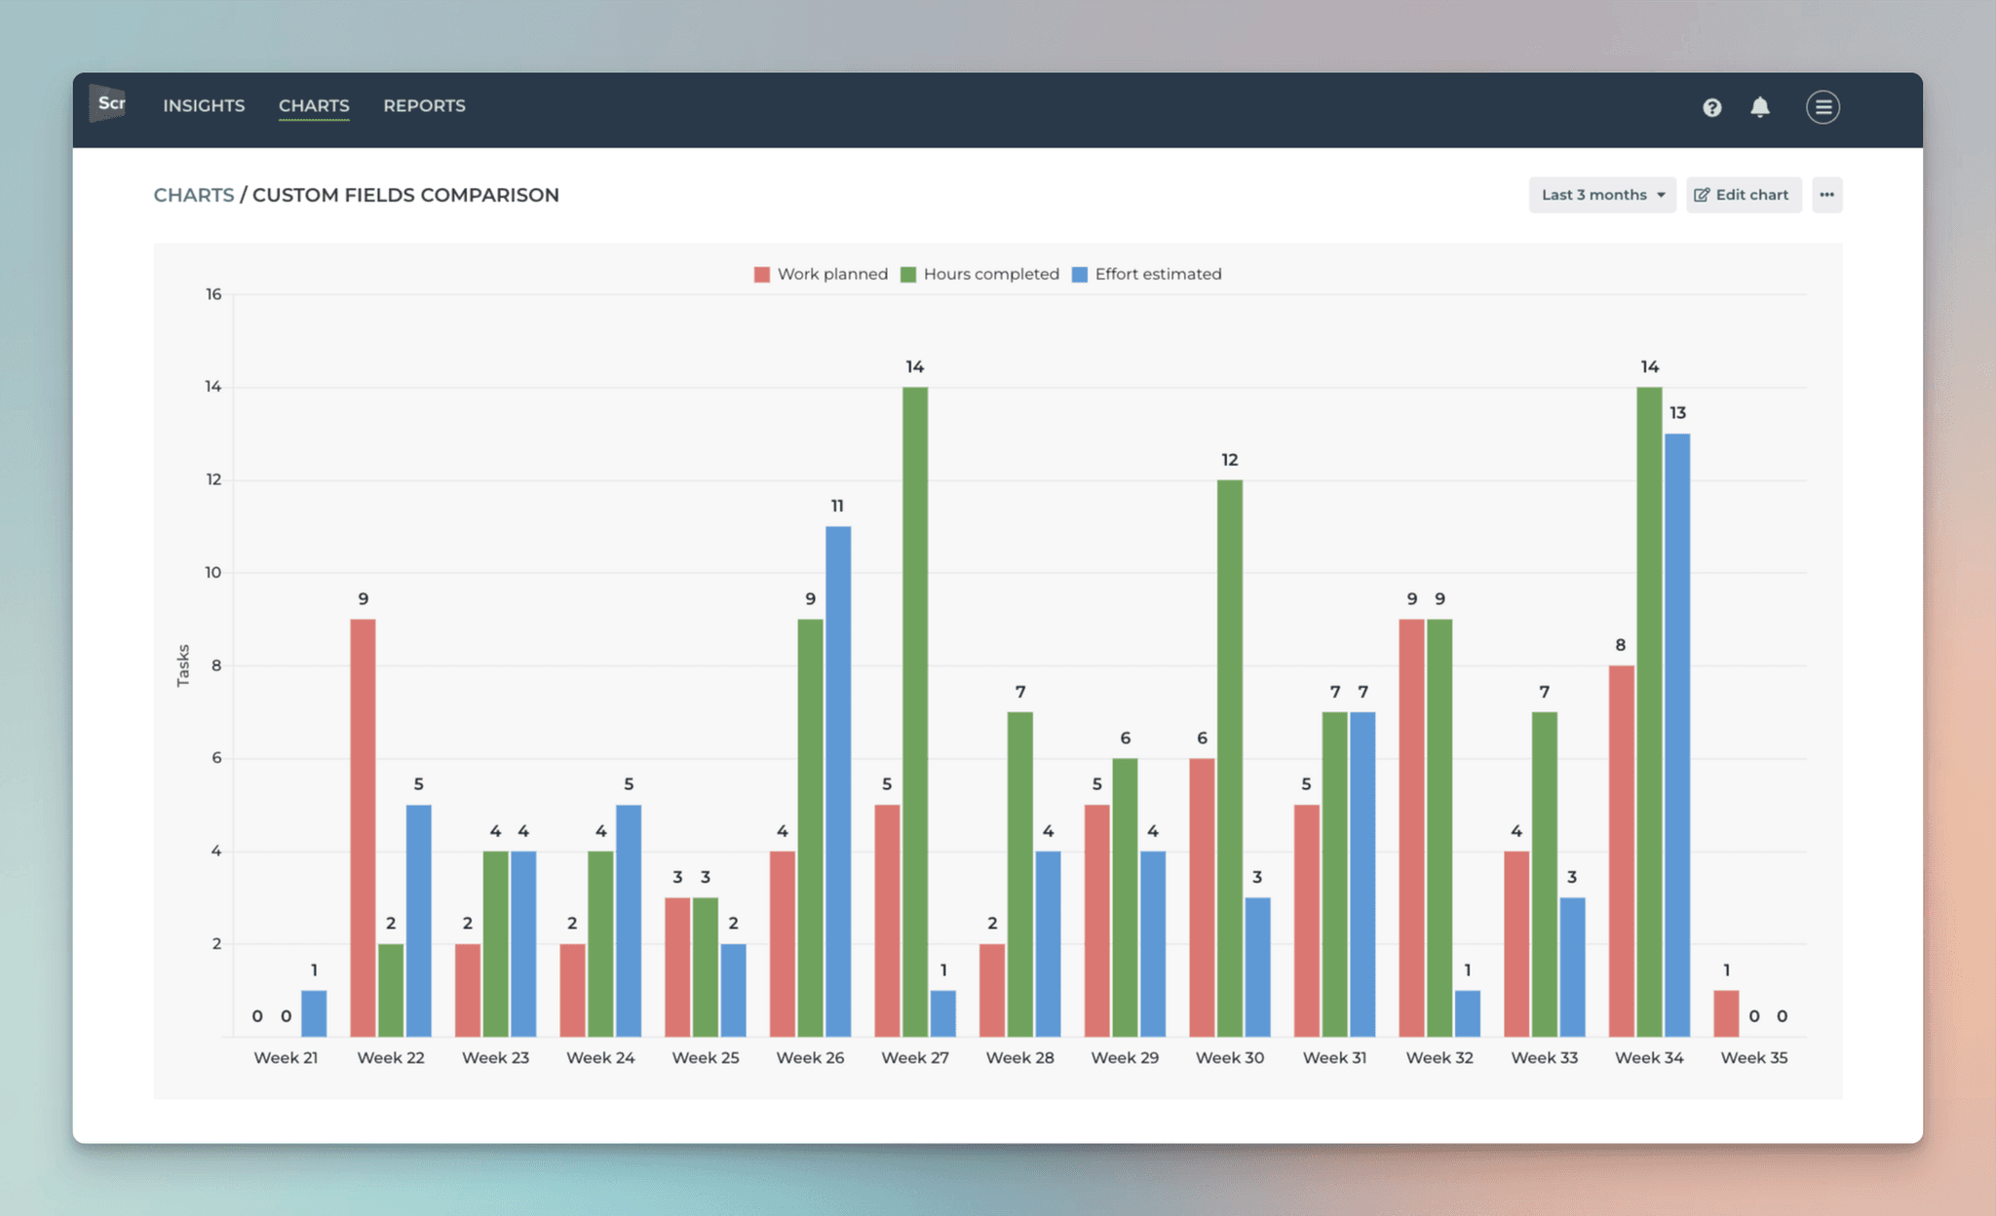
Task: Click the bell icon for alerts
Action: click(x=1761, y=107)
